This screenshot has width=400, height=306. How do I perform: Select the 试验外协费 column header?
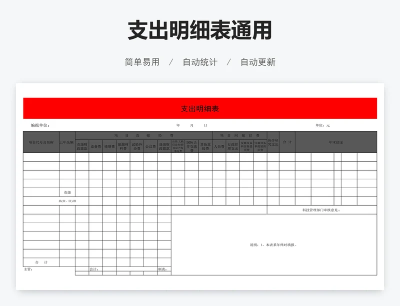point(136,146)
